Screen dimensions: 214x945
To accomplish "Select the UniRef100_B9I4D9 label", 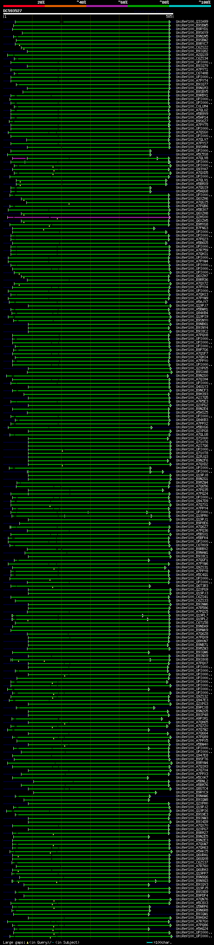I will (192, 821).
